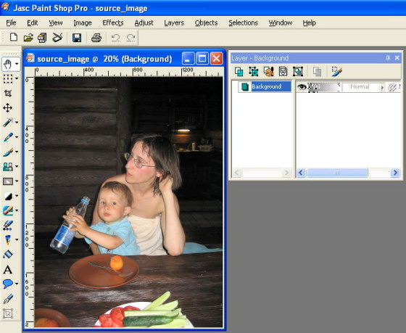Select the Picture Tube tool
This screenshot has width=406, height=333.
pos(8,239)
